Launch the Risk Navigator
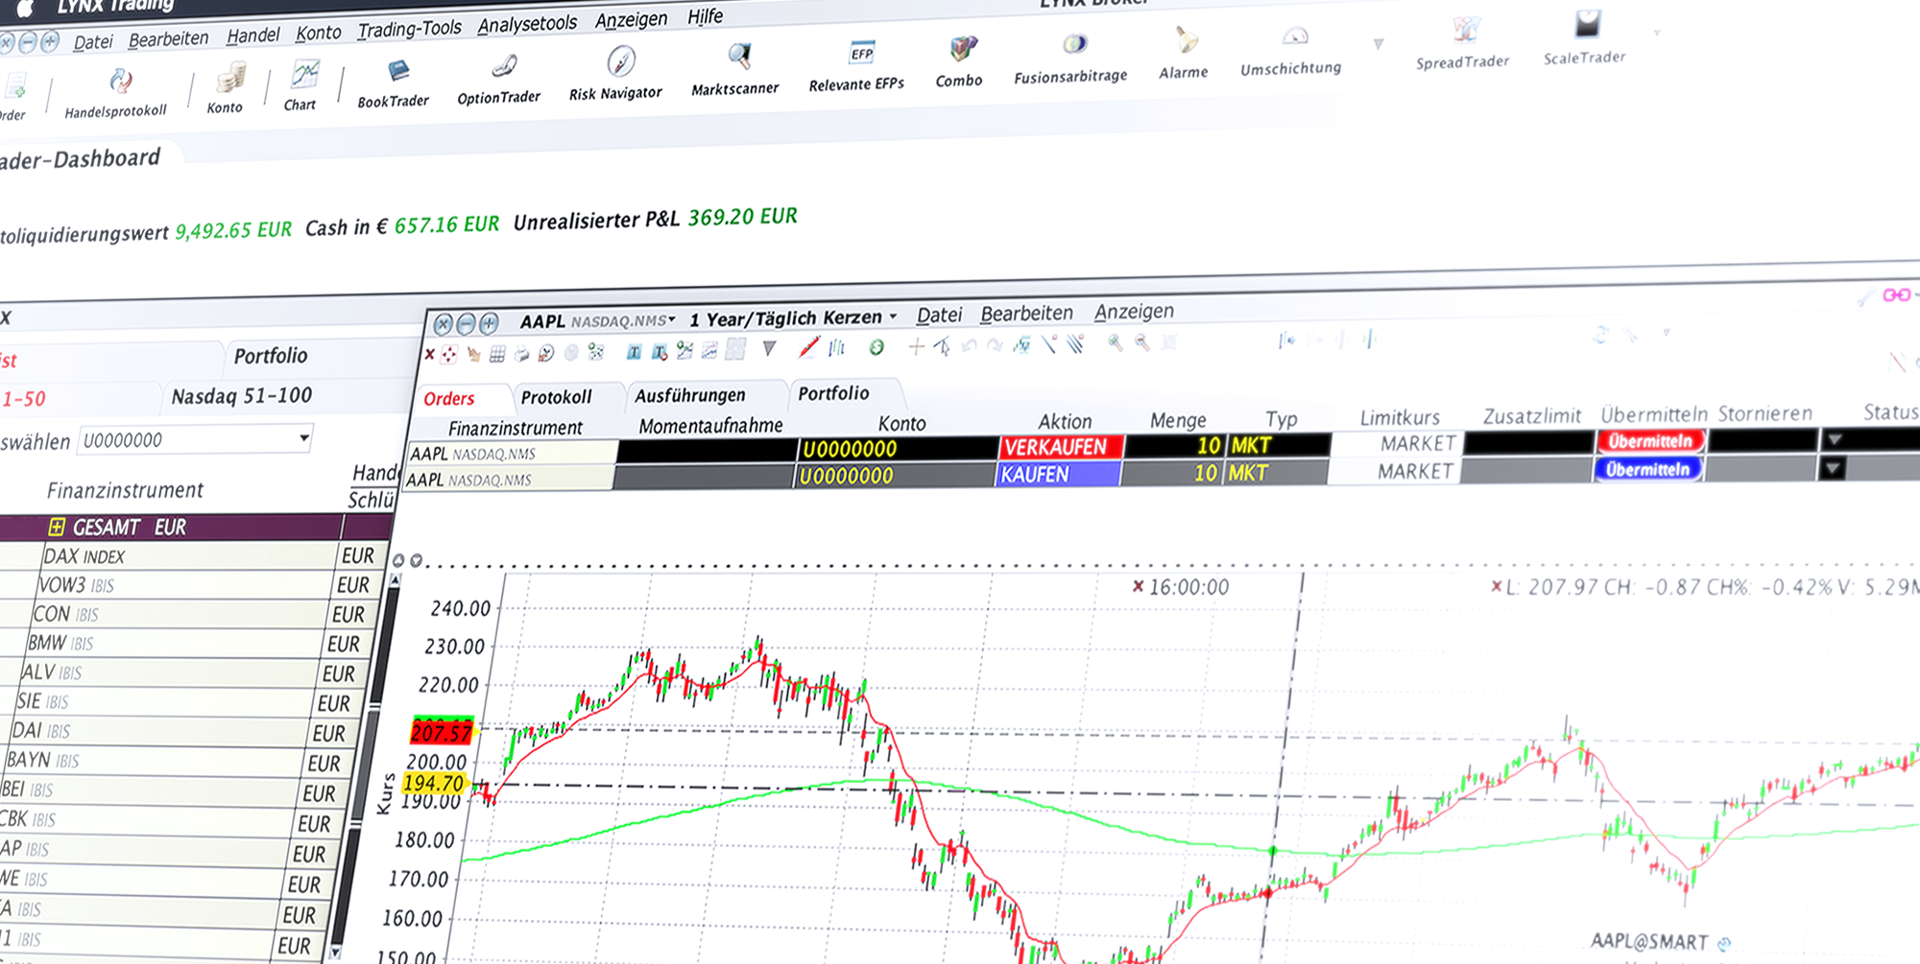Screen dimensions: 1920x964 pyautogui.click(x=616, y=75)
